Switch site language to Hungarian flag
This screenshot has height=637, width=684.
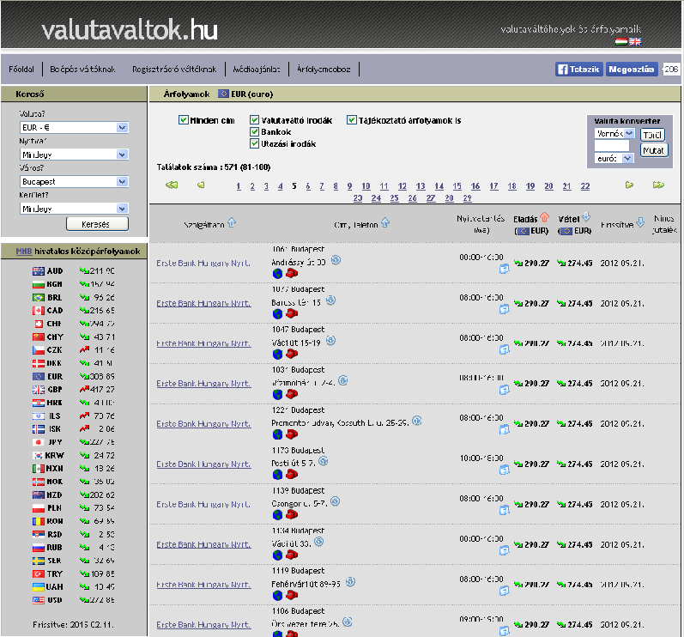621,41
